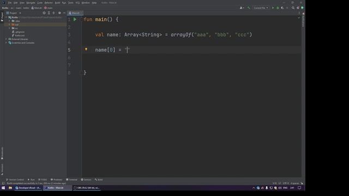Viewport: 349px width, 196px height.
Task: Open the Structure side tab
Action: [x=2, y=169]
